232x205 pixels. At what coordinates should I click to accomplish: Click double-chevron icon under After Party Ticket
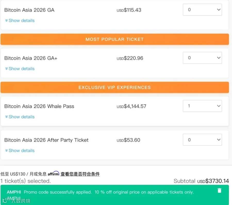(x=6, y=151)
